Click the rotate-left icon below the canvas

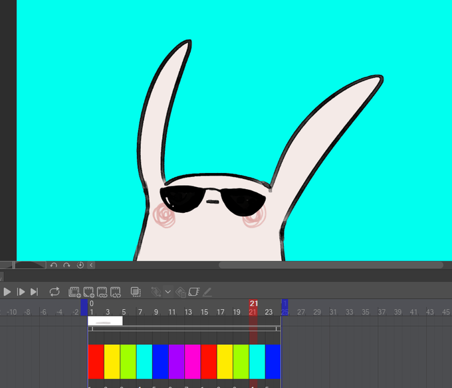[x=54, y=265]
